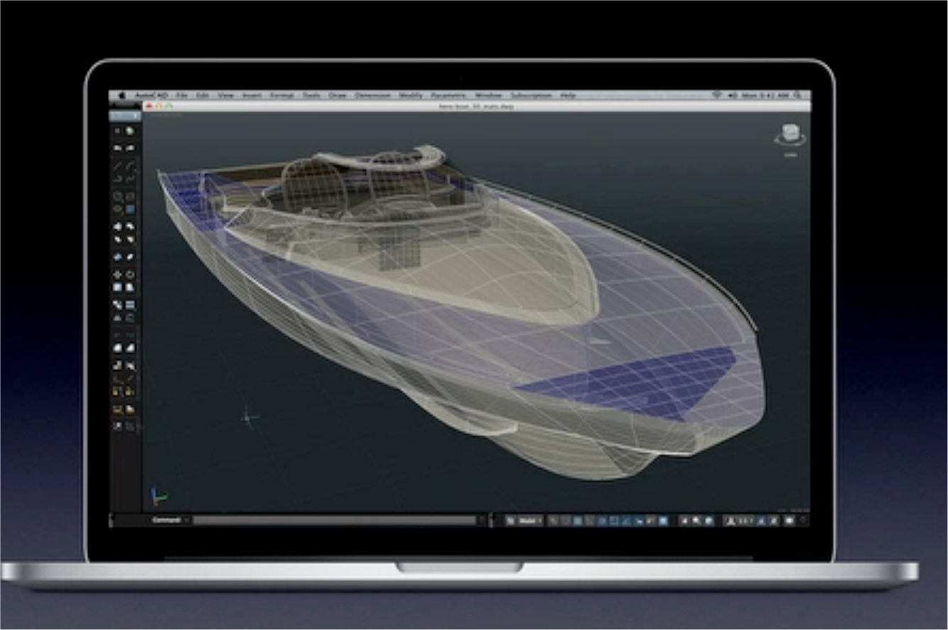
Task: Click the Wi-Fi status icon
Action: click(x=716, y=95)
